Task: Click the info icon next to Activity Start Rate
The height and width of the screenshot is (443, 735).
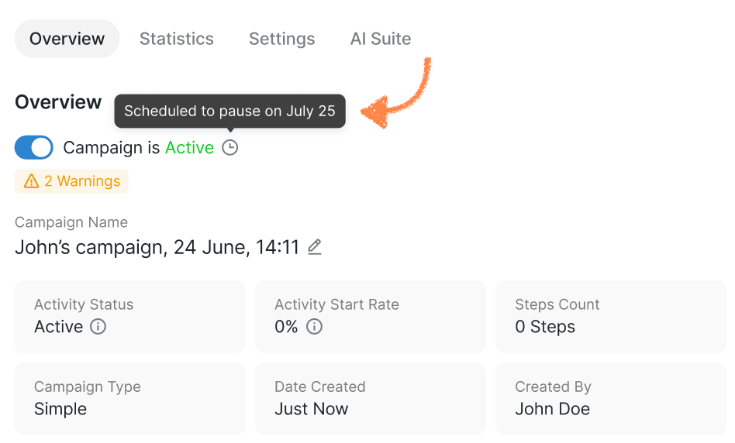Action: (314, 327)
